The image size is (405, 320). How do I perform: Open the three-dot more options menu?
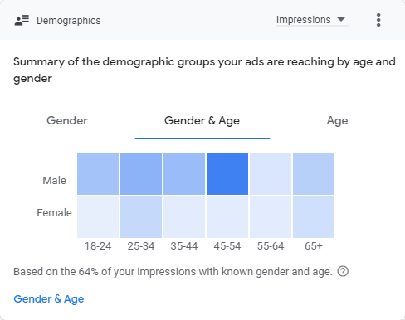tap(378, 20)
